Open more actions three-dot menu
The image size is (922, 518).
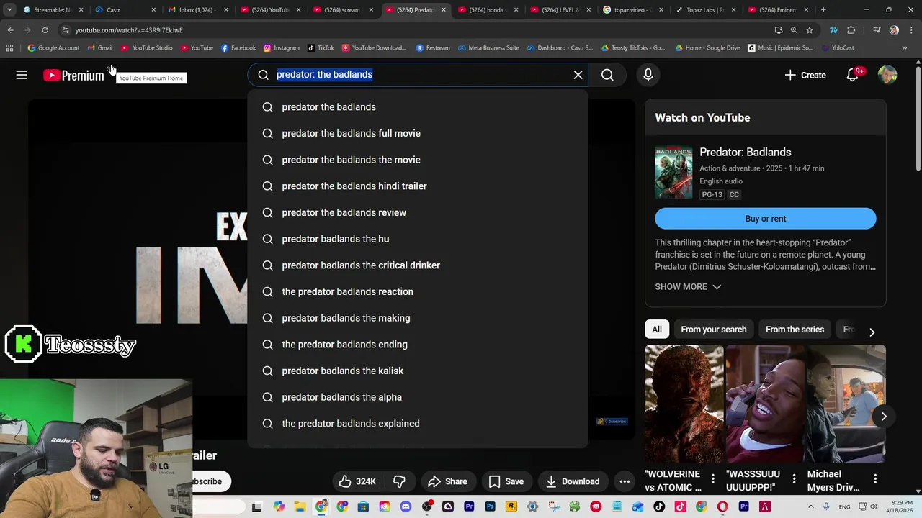tap(625, 481)
